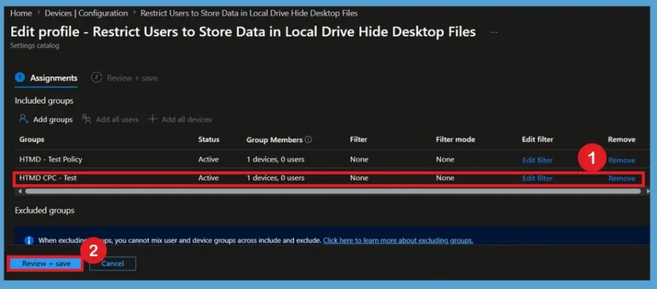Click the Filter mode column header
Image resolution: width=657 pixels, height=289 pixels.
pyautogui.click(x=456, y=140)
